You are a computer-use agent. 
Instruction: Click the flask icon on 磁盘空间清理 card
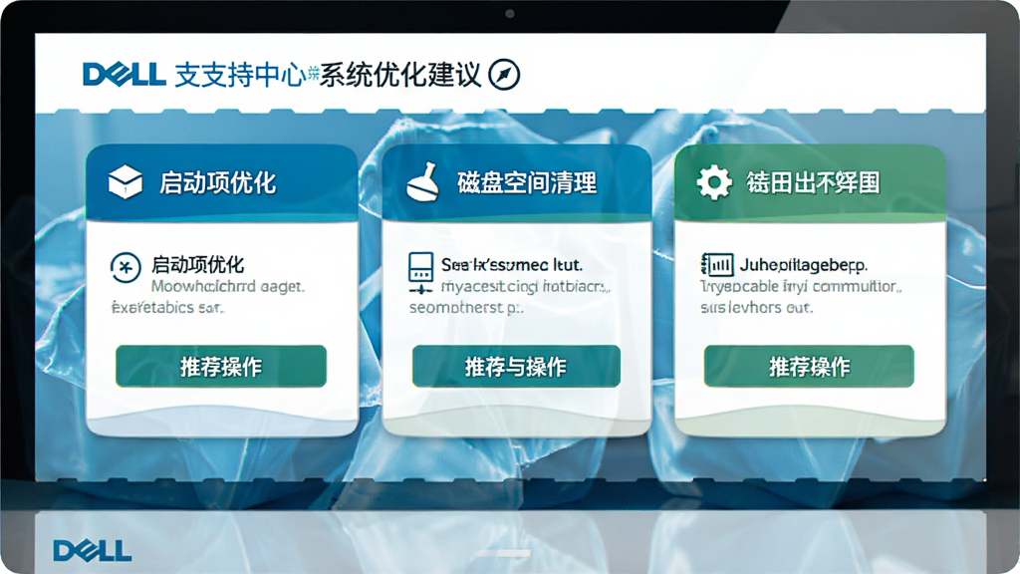[x=422, y=181]
